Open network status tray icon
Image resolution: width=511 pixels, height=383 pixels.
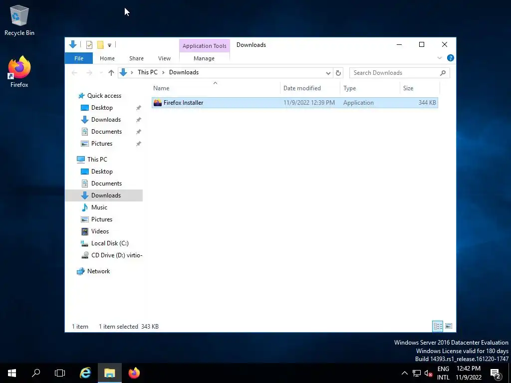[x=417, y=373]
